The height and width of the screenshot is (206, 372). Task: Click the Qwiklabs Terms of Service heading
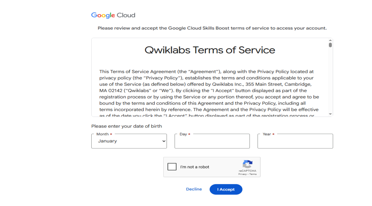210,50
